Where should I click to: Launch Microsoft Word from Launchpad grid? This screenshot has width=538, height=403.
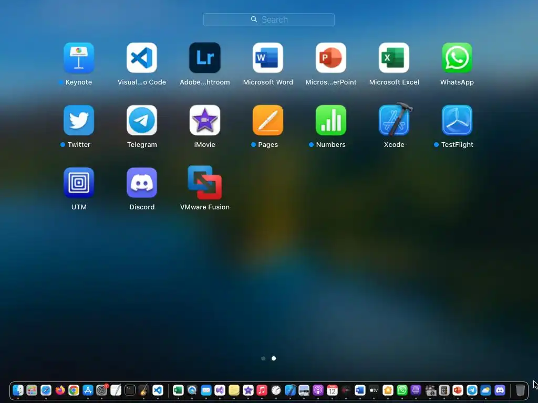pos(268,58)
